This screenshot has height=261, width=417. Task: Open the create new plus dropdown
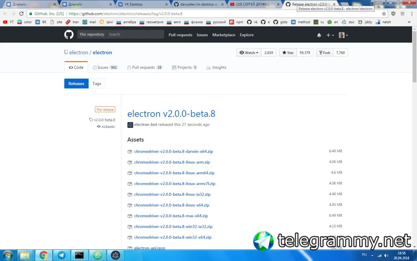pos(330,35)
